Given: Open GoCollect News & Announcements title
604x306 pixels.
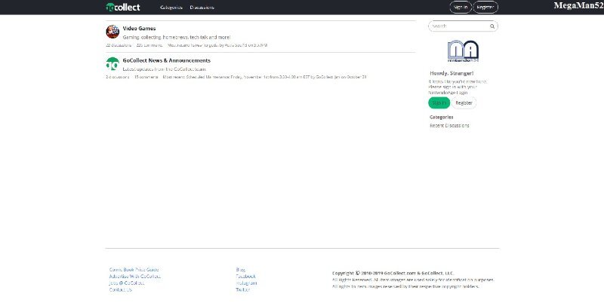Looking at the screenshot, I should click(x=166, y=60).
